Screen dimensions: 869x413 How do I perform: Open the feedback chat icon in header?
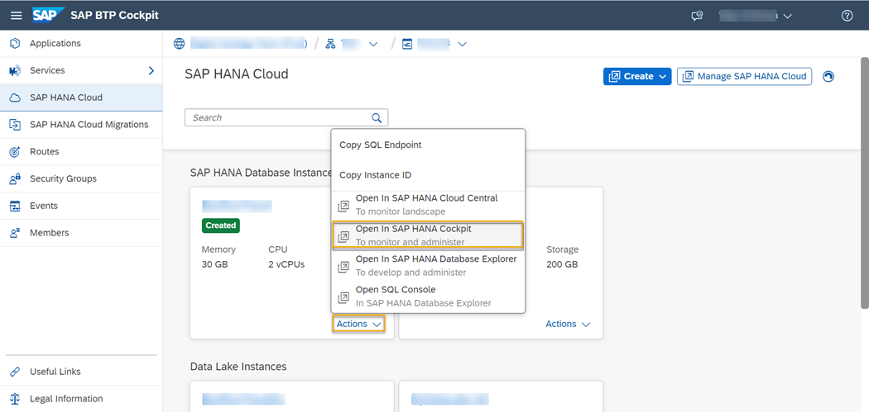[x=697, y=16]
